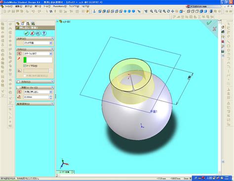Click the Thin Feature reverse direction button
This screenshot has height=181, width=234.
tap(19, 92)
